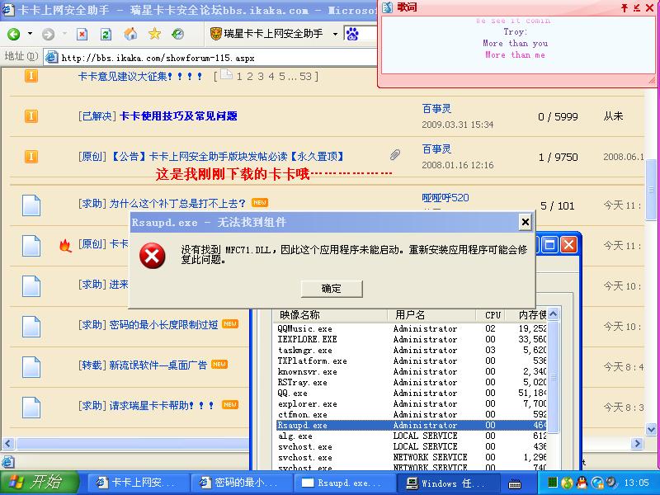Click the IE Back arrow button
Viewport: 660px width, 495px height.
tap(14, 34)
